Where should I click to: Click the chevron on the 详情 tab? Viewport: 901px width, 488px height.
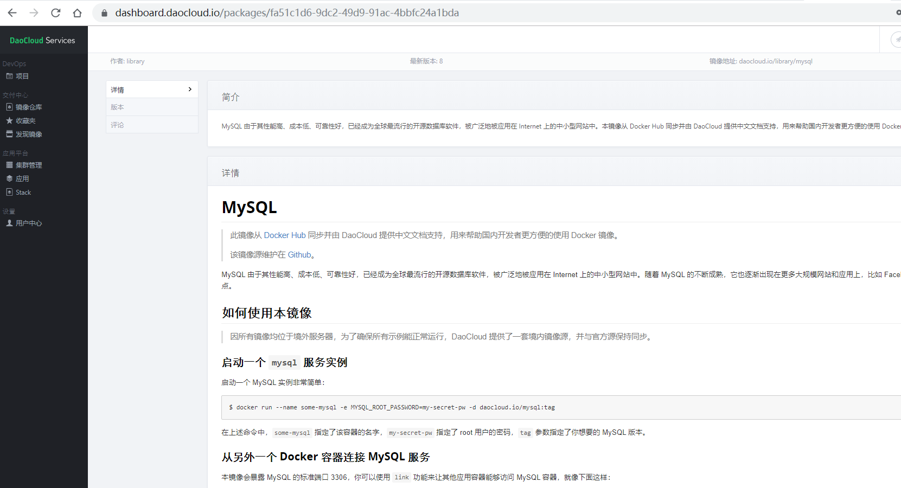(x=190, y=89)
